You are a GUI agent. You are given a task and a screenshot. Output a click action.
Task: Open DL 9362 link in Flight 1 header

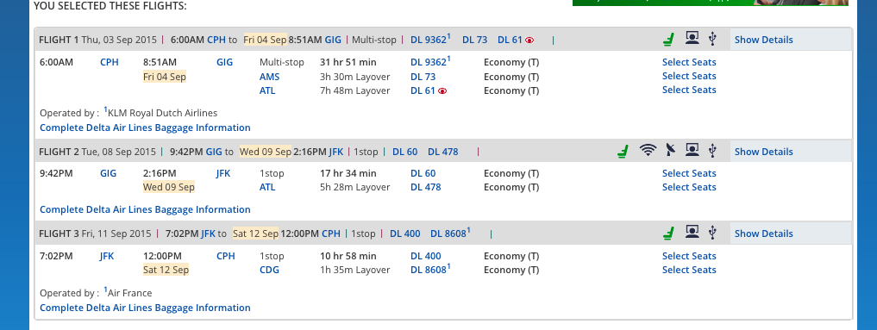point(430,39)
